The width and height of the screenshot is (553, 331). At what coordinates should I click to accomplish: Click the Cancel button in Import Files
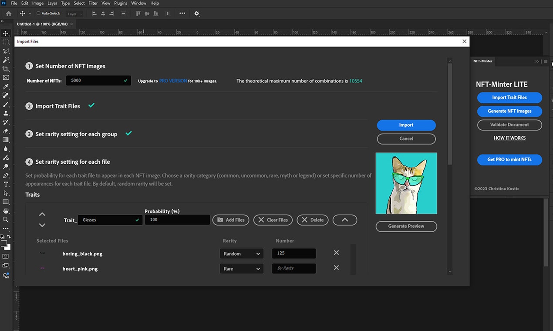[x=406, y=138]
